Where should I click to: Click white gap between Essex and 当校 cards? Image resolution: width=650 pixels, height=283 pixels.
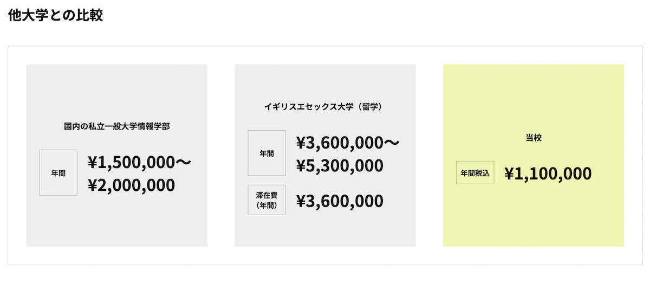[x=430, y=156]
